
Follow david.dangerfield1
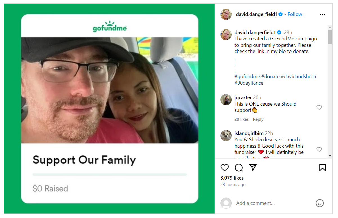pos(295,14)
